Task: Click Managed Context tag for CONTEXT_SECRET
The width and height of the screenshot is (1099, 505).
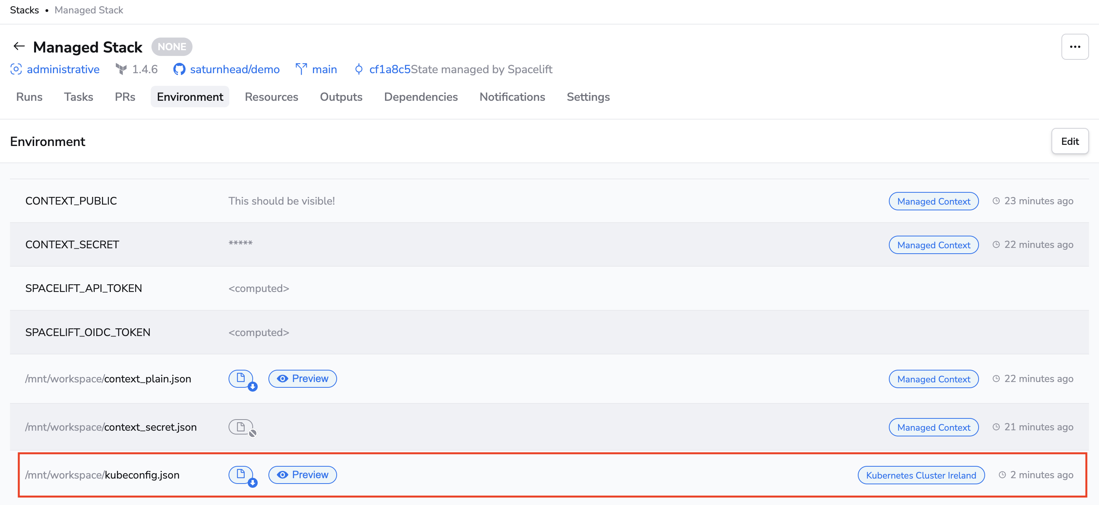Action: click(933, 245)
